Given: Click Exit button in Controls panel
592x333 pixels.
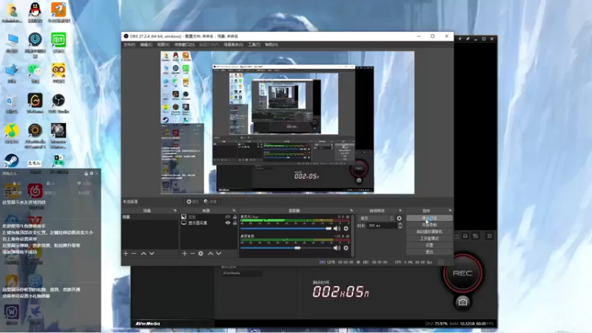Looking at the screenshot, I should 429,252.
